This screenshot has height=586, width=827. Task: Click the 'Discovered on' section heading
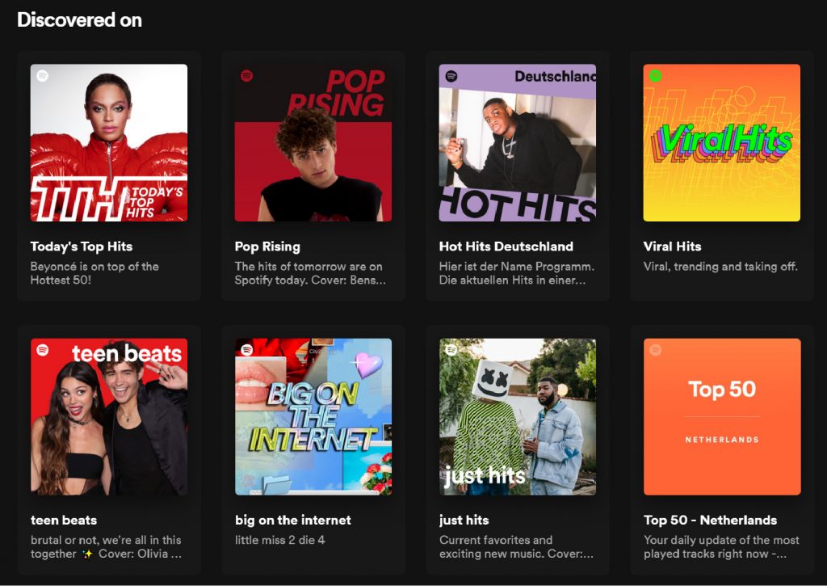pyautogui.click(x=79, y=20)
